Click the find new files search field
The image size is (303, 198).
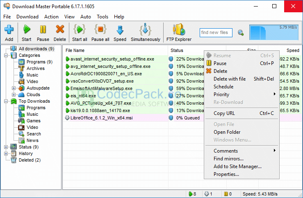coord(216,33)
